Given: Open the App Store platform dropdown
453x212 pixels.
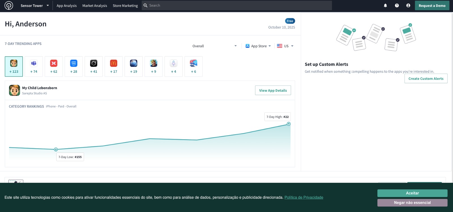Looking at the screenshot, I should pyautogui.click(x=258, y=46).
